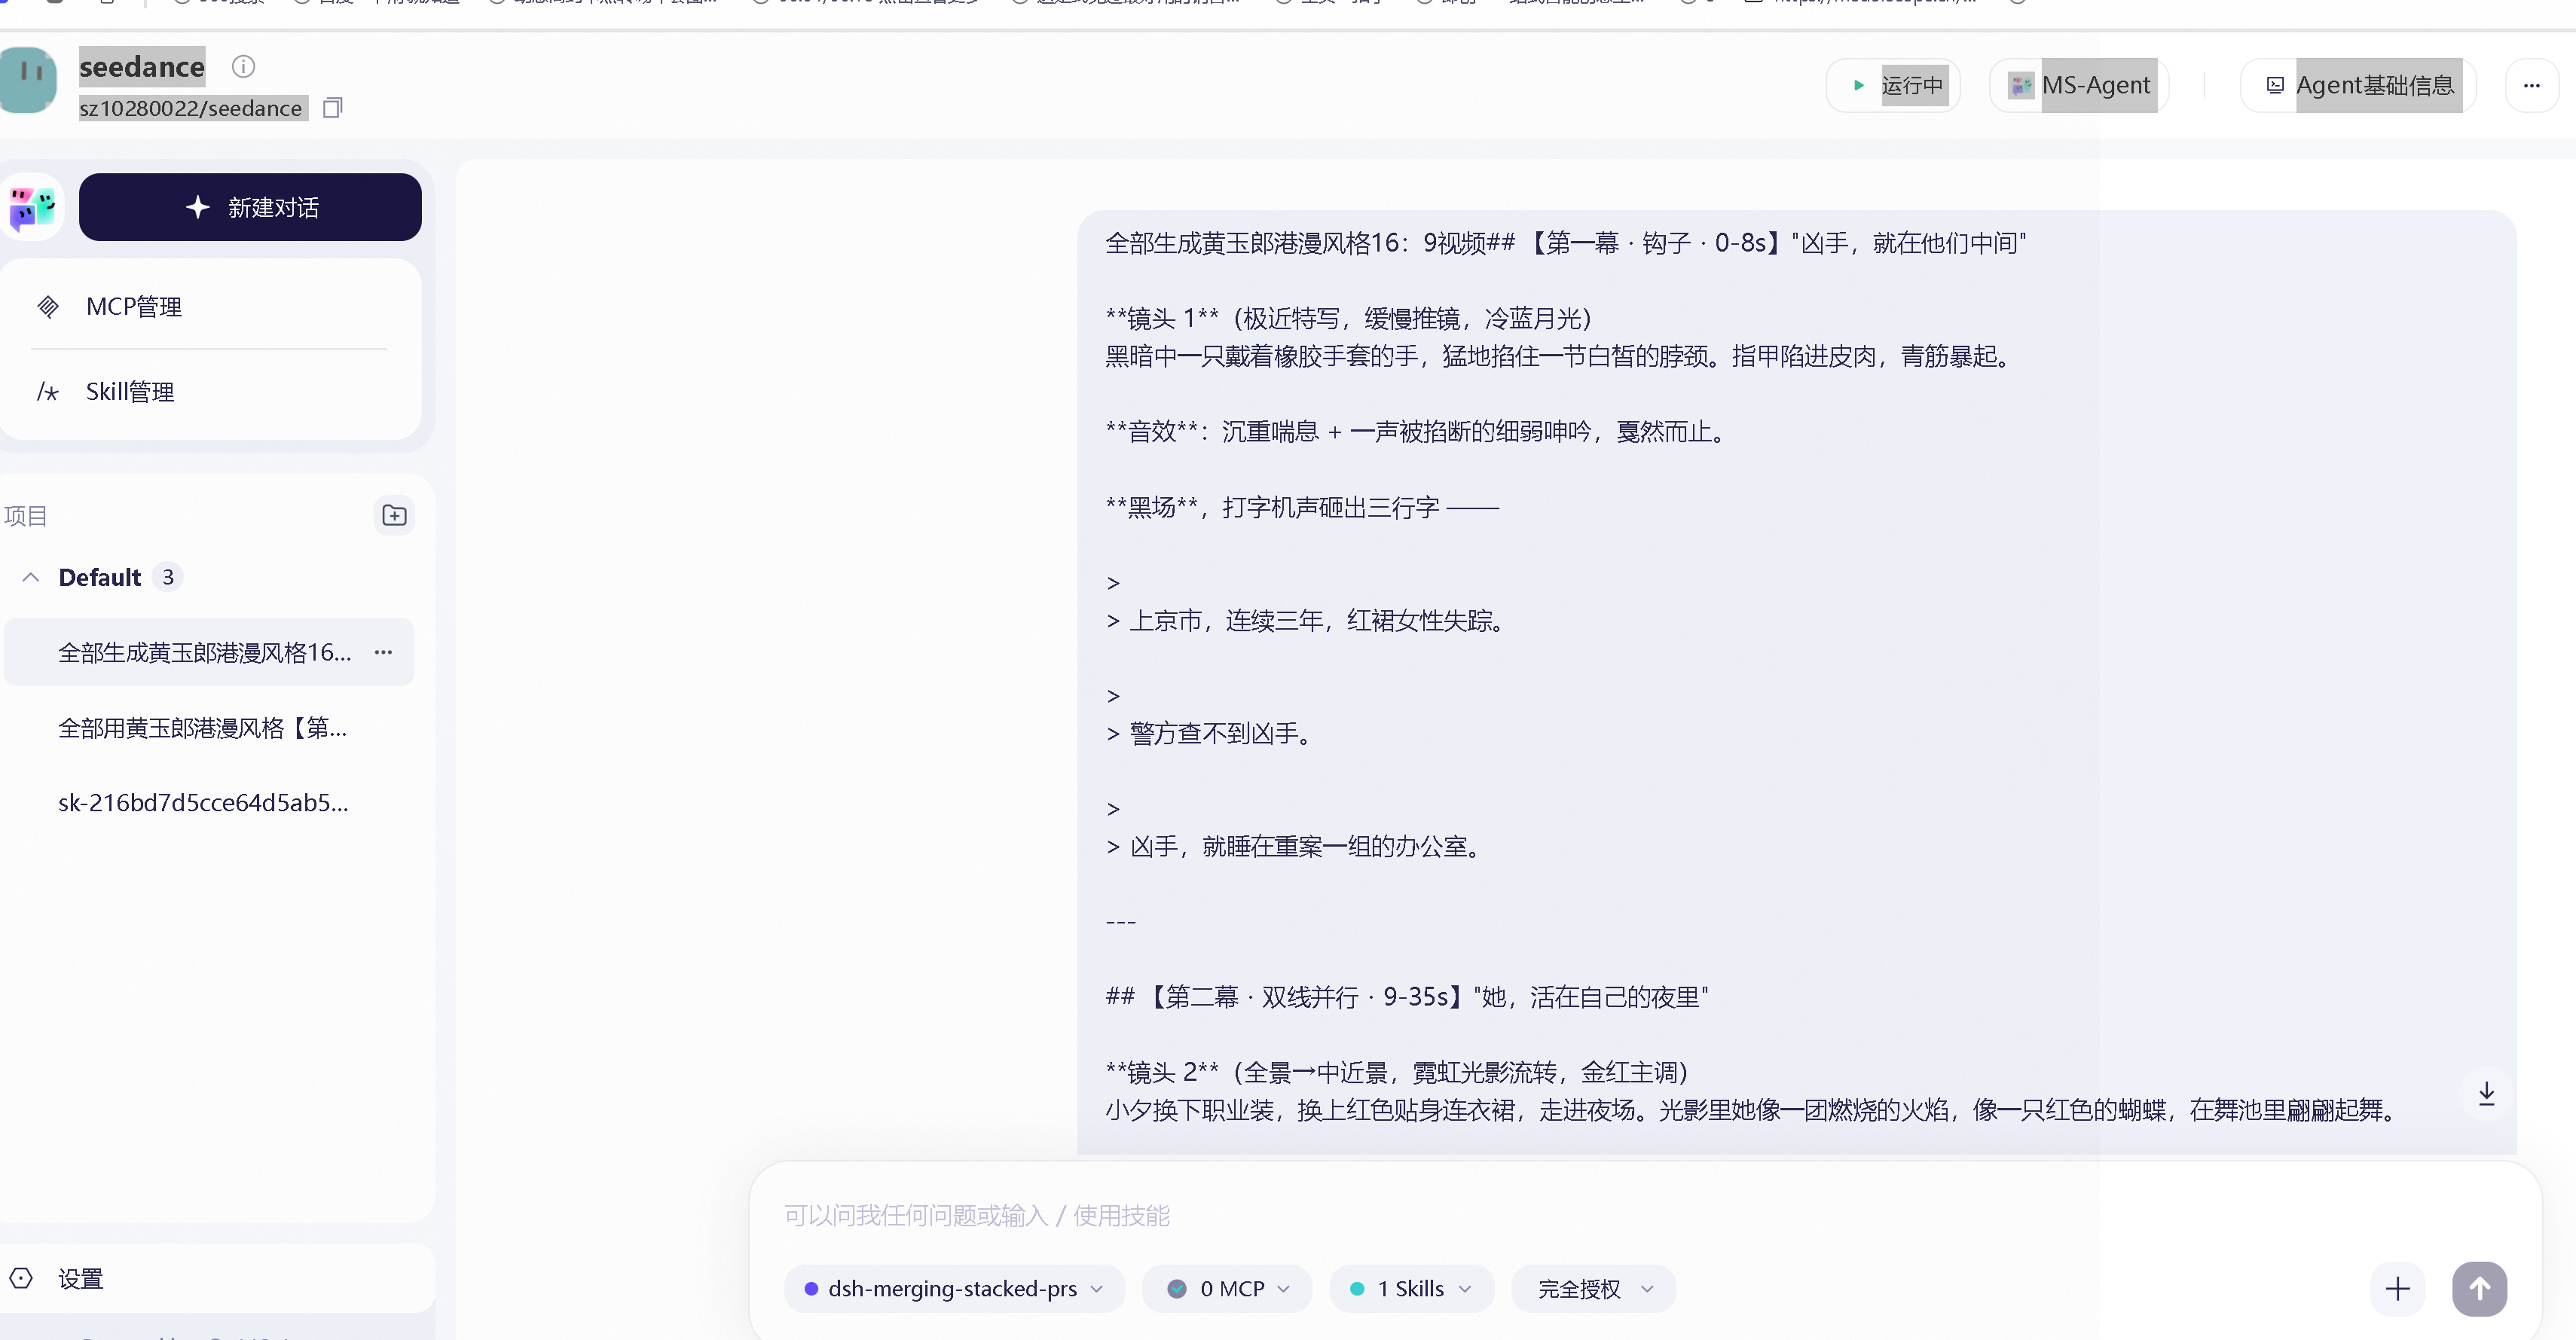Click the scroll-to-bottom download arrow
Viewport: 2576px width, 1340px height.
tap(2486, 1093)
